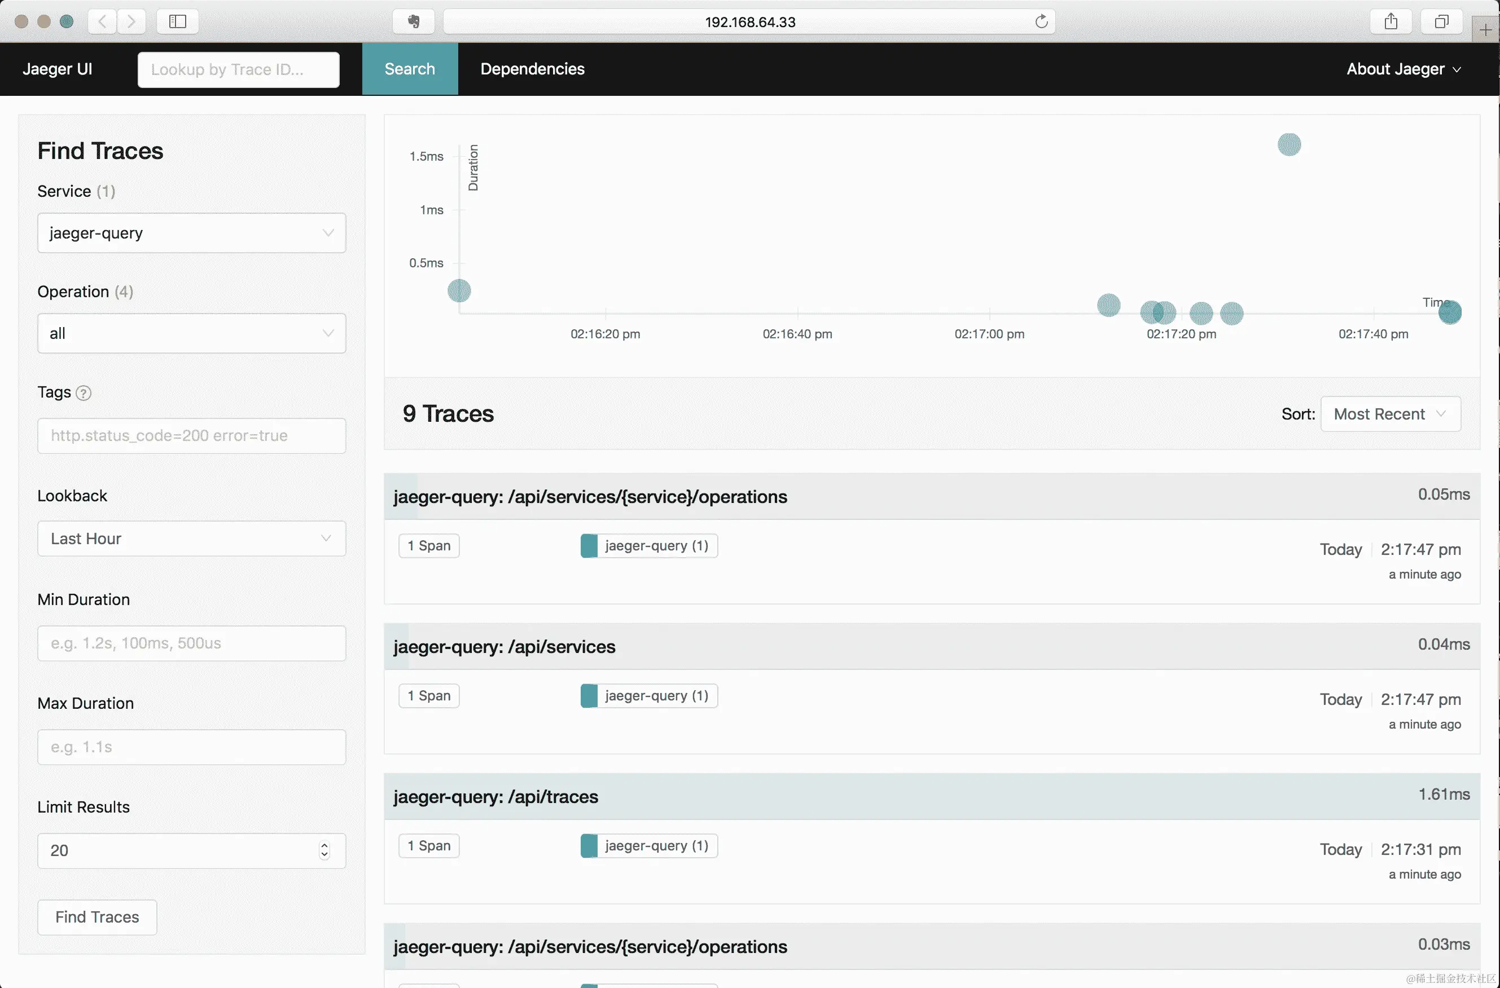Click the 1.5ms trace dot on chart
The width and height of the screenshot is (1500, 988).
tap(1289, 145)
